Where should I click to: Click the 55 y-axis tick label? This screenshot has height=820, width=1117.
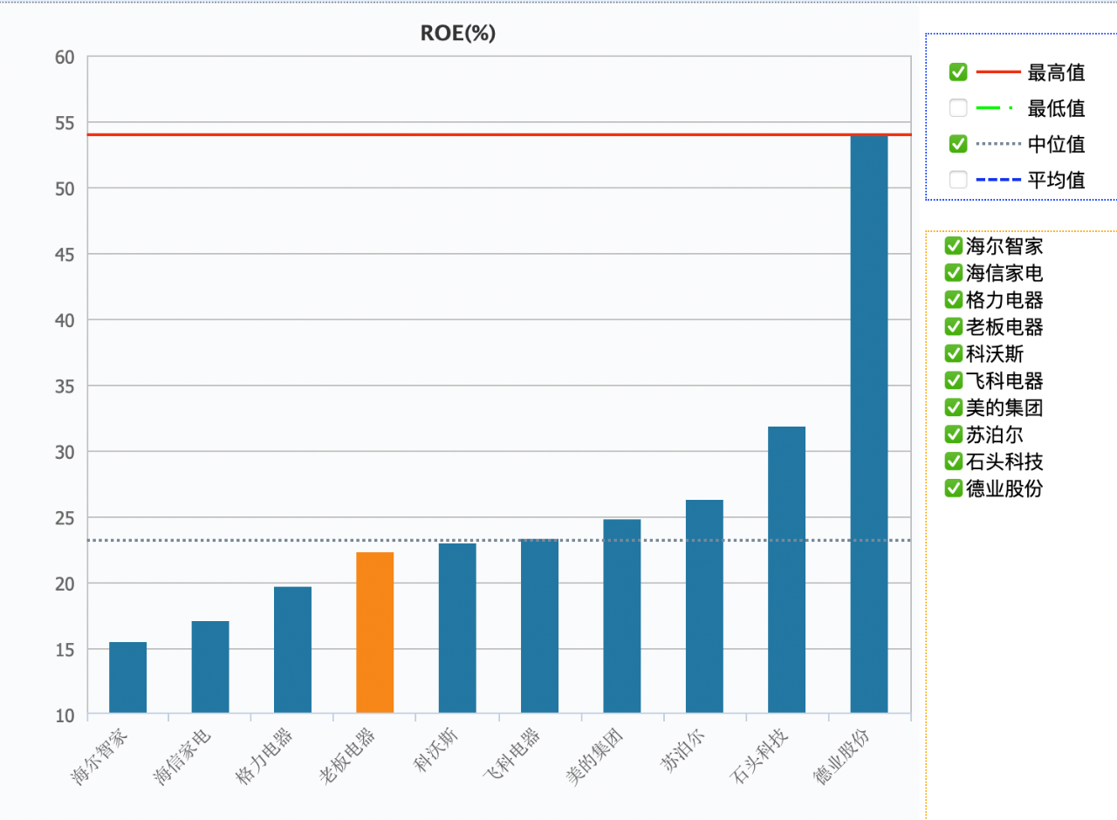(x=65, y=123)
